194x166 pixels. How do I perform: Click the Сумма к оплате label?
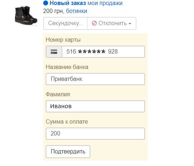click(x=67, y=122)
